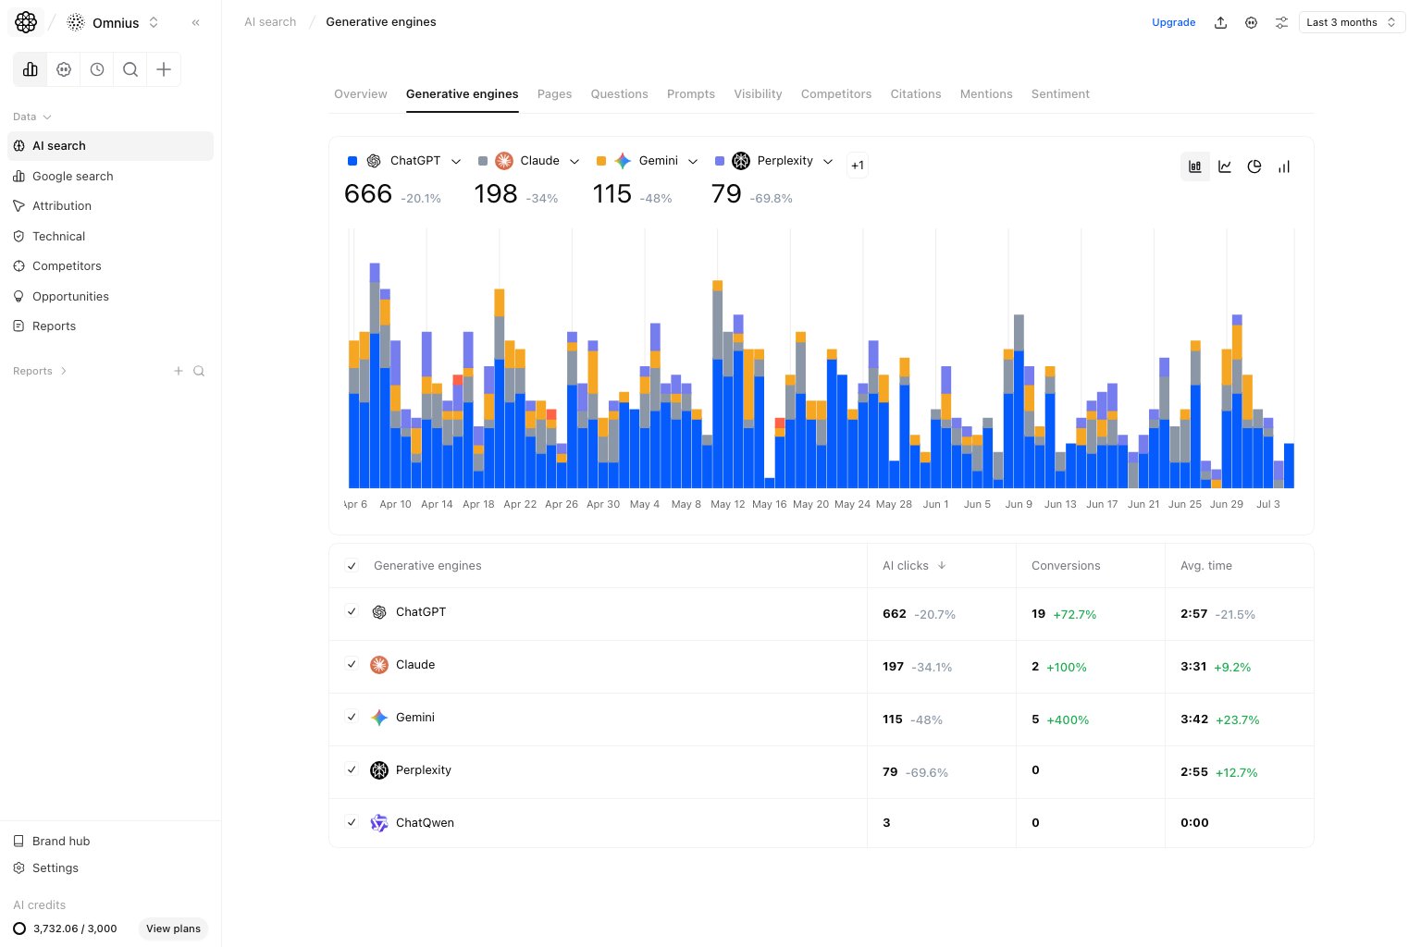
Task: Click the Perplexity logo in table row
Action: [x=379, y=770]
